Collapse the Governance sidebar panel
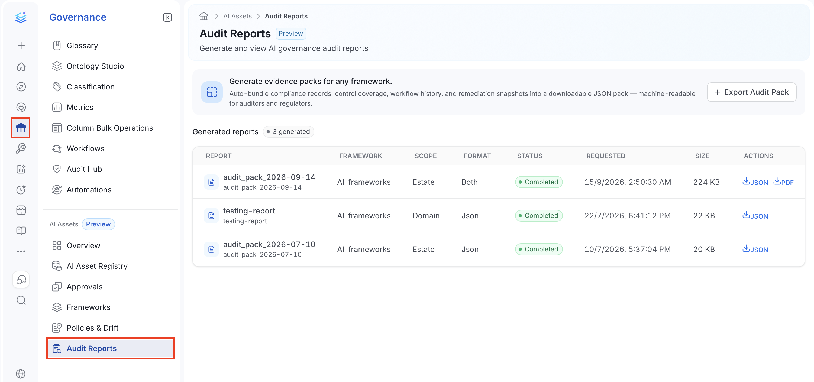Screen dimensions: 814x382 167,17
